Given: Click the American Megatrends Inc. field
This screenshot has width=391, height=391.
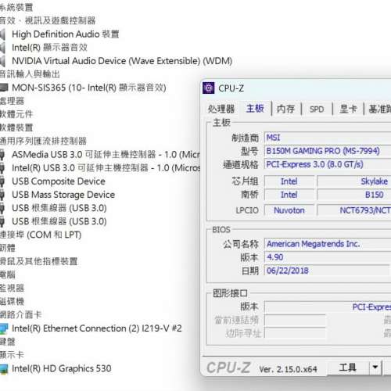Looking at the screenshot, I should click(x=328, y=244).
